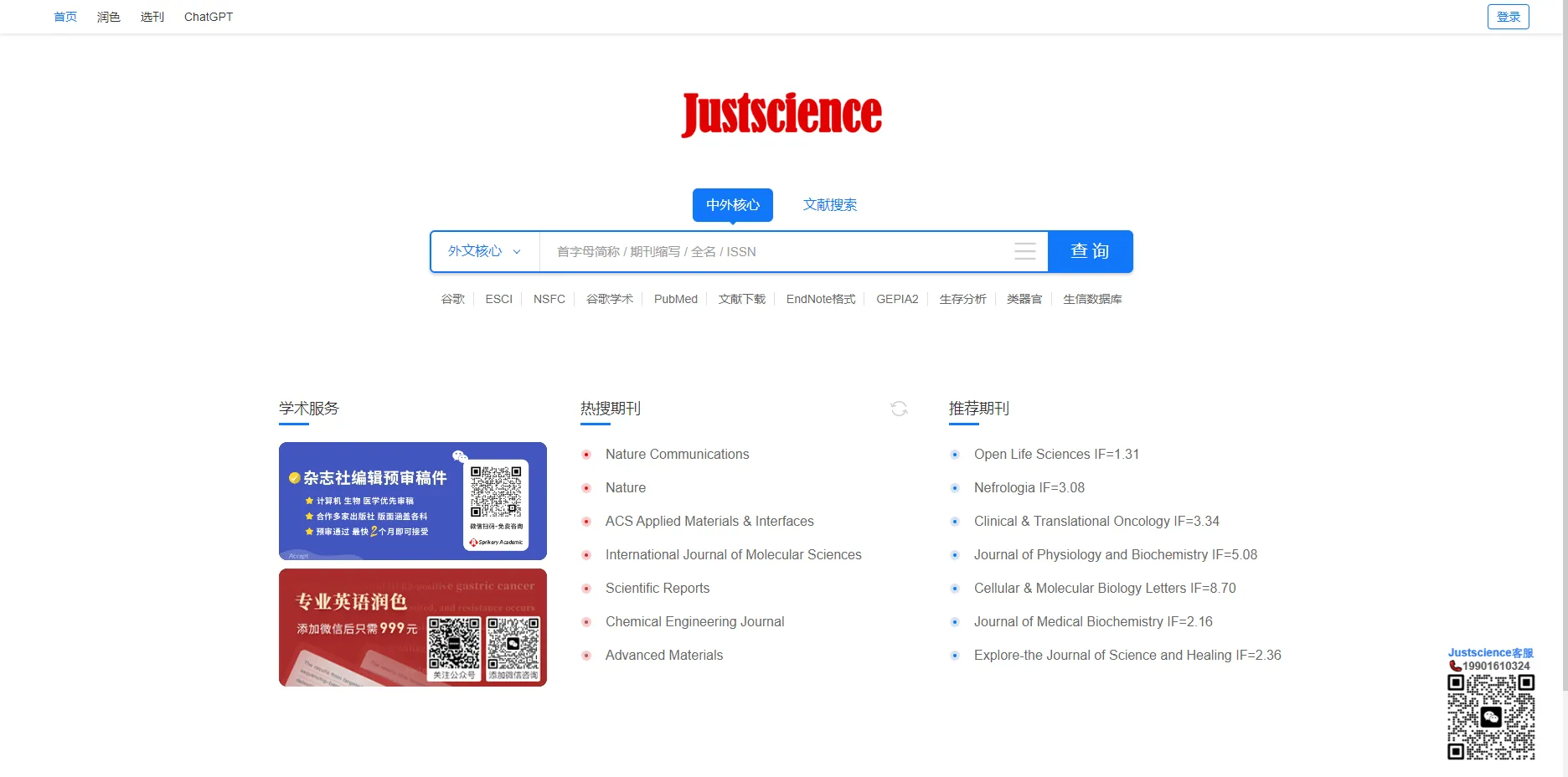The height and width of the screenshot is (777, 1568).
Task: Open the 文献下载 quick link
Action: (x=742, y=299)
